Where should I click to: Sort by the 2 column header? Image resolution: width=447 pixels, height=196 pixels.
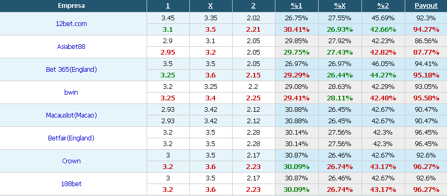(253, 6)
